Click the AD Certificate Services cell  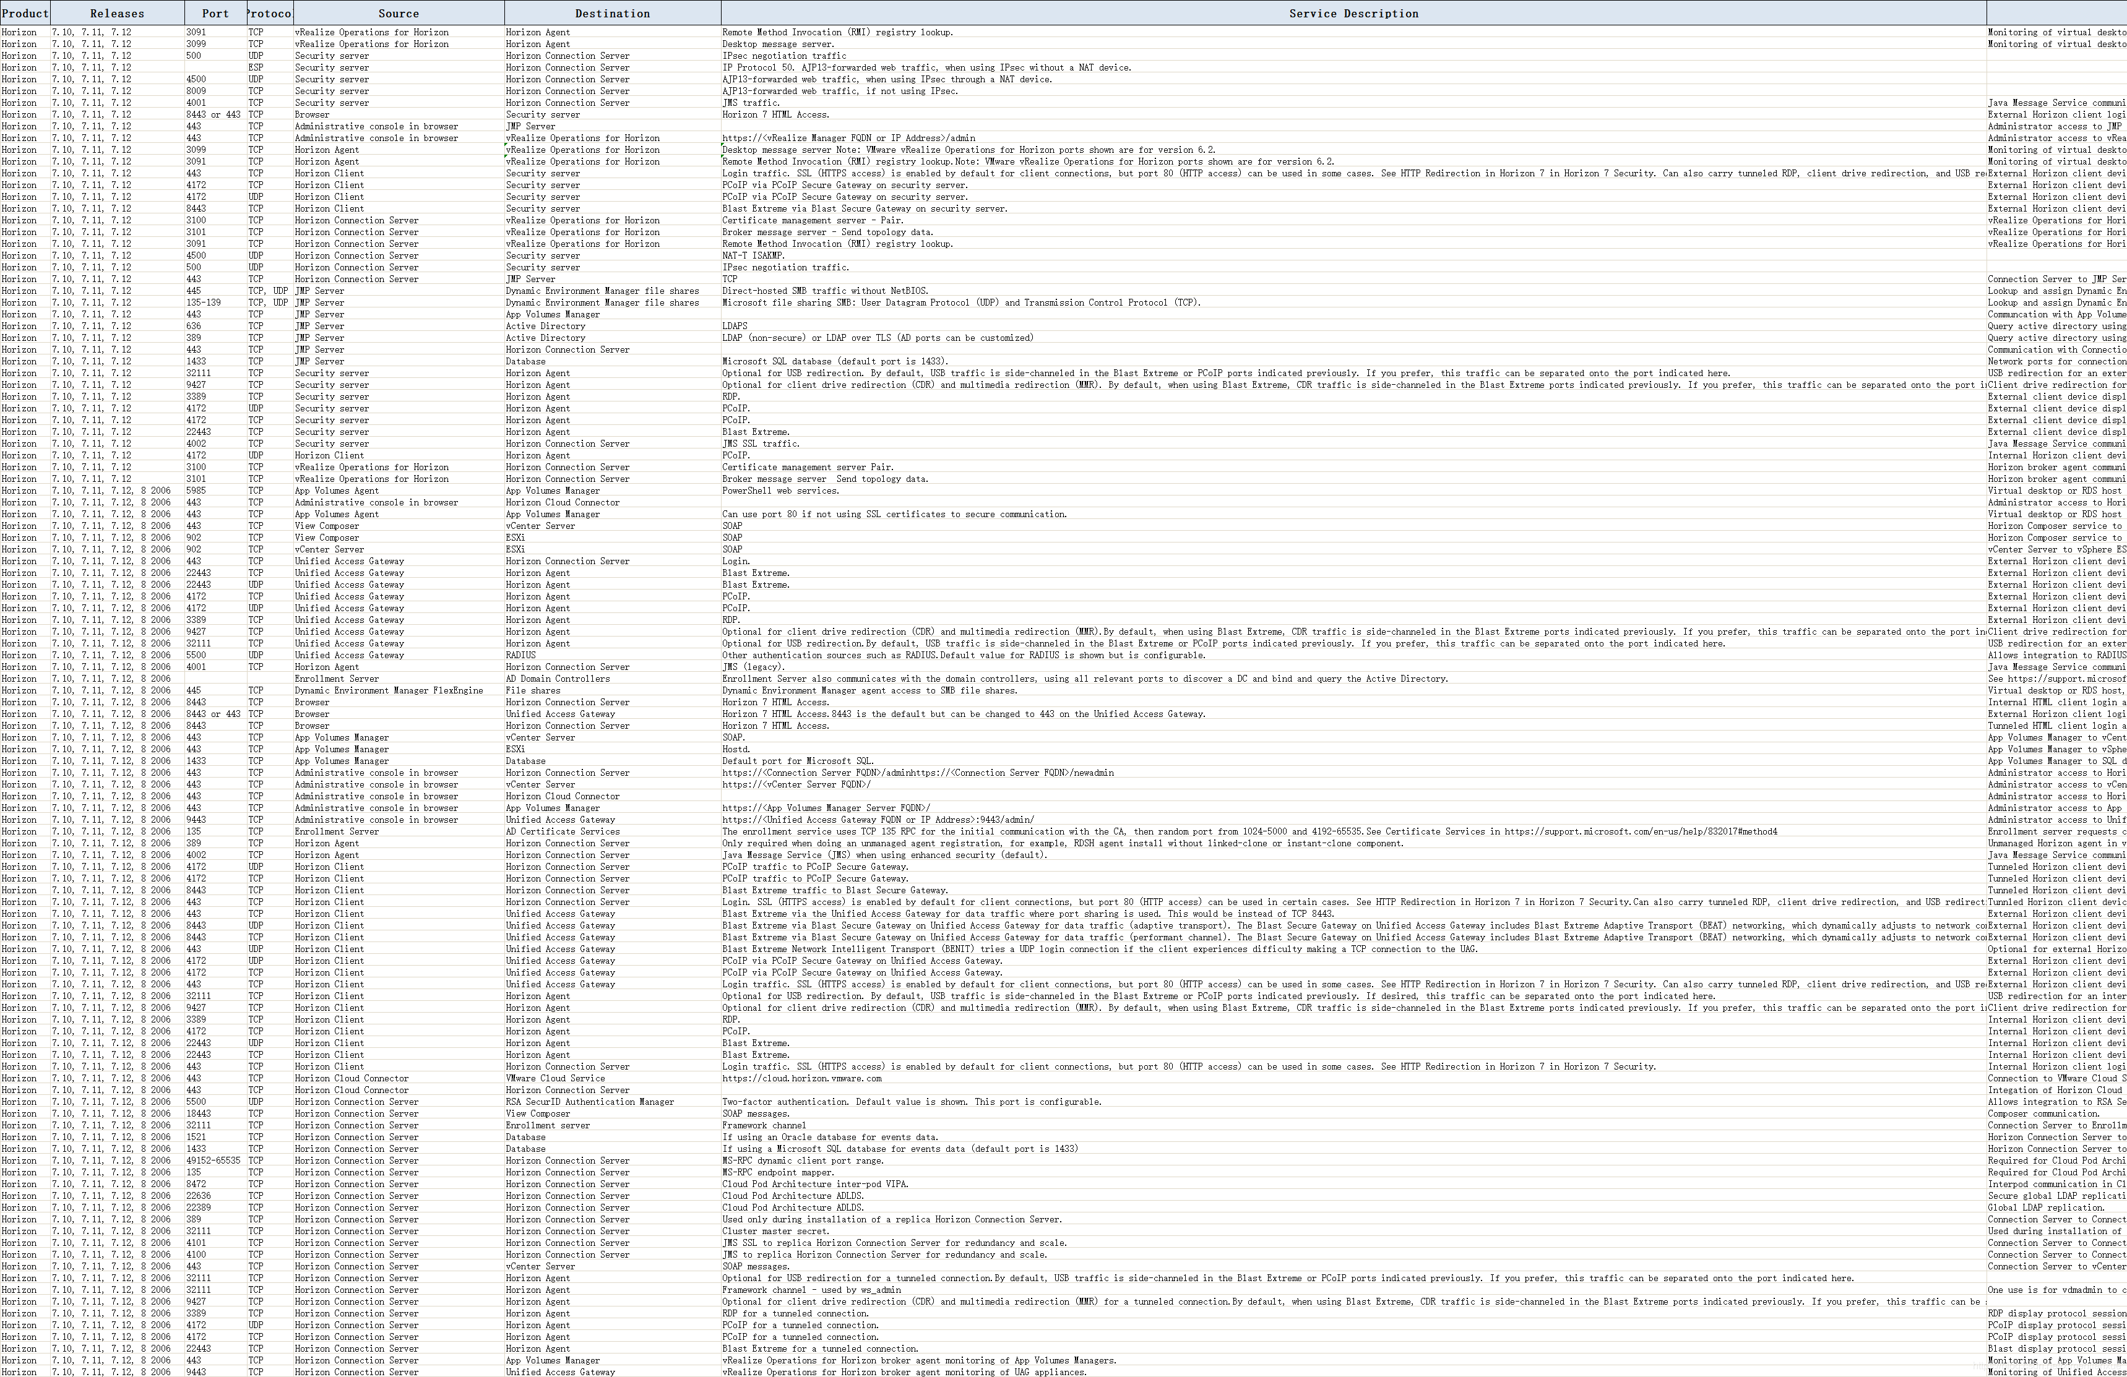pyautogui.click(x=562, y=832)
